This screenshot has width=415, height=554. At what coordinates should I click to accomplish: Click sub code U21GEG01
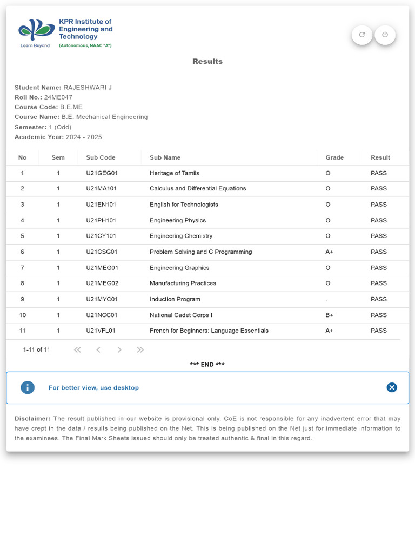tap(102, 173)
